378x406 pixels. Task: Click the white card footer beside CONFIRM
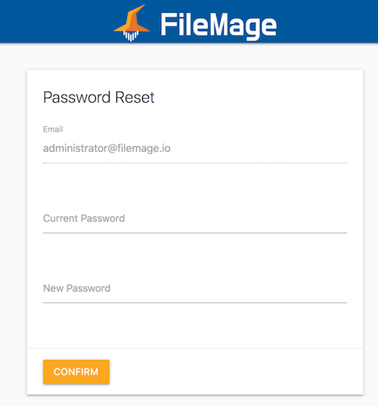click(233, 371)
